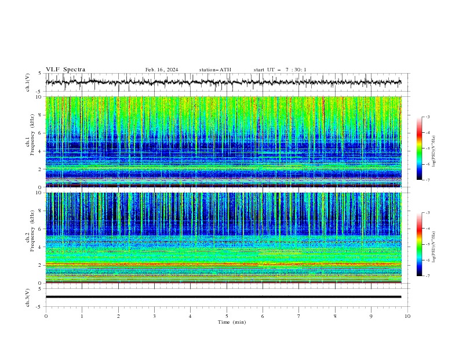Click the "ch.3(V)" axis label
This screenshot has height=355, width=459.
(x=28, y=298)
